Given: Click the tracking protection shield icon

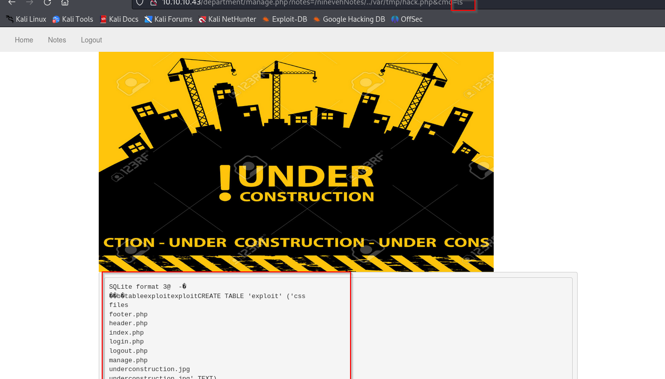Looking at the screenshot, I should [x=140, y=2].
